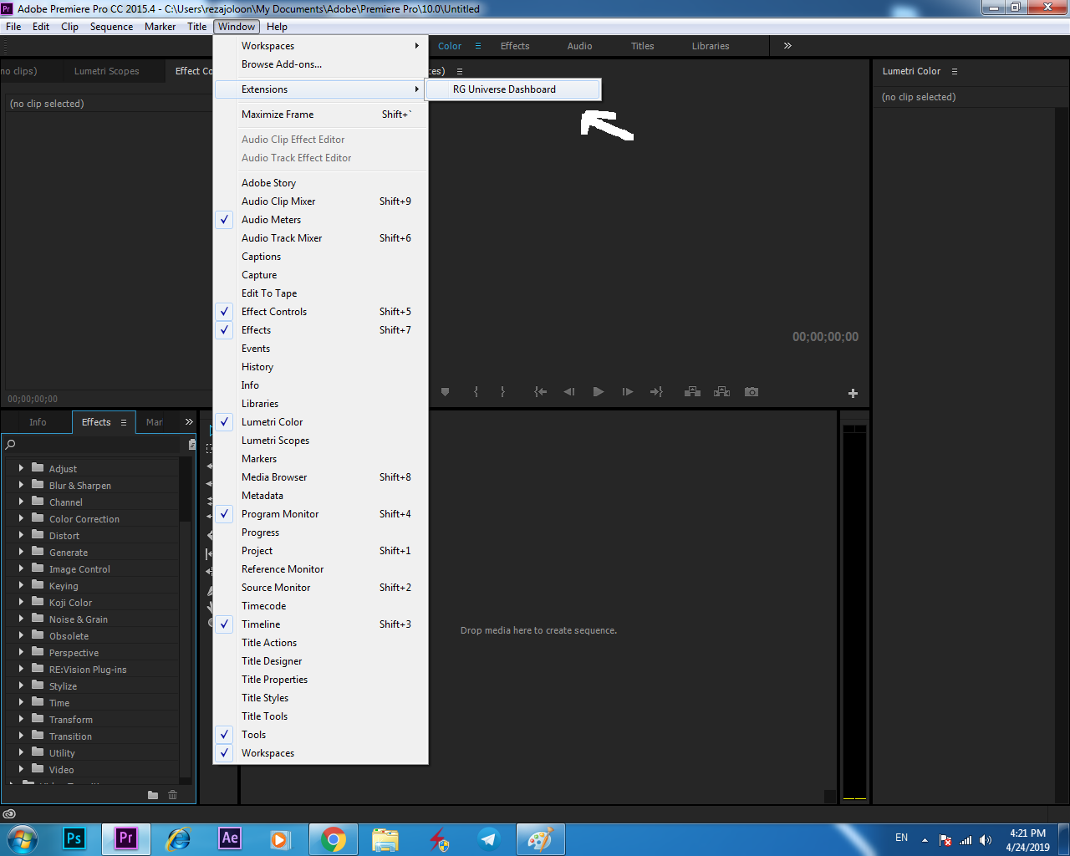Show hidden panel tabs chevron beside Mar
1070x856 pixels.
coord(189,422)
